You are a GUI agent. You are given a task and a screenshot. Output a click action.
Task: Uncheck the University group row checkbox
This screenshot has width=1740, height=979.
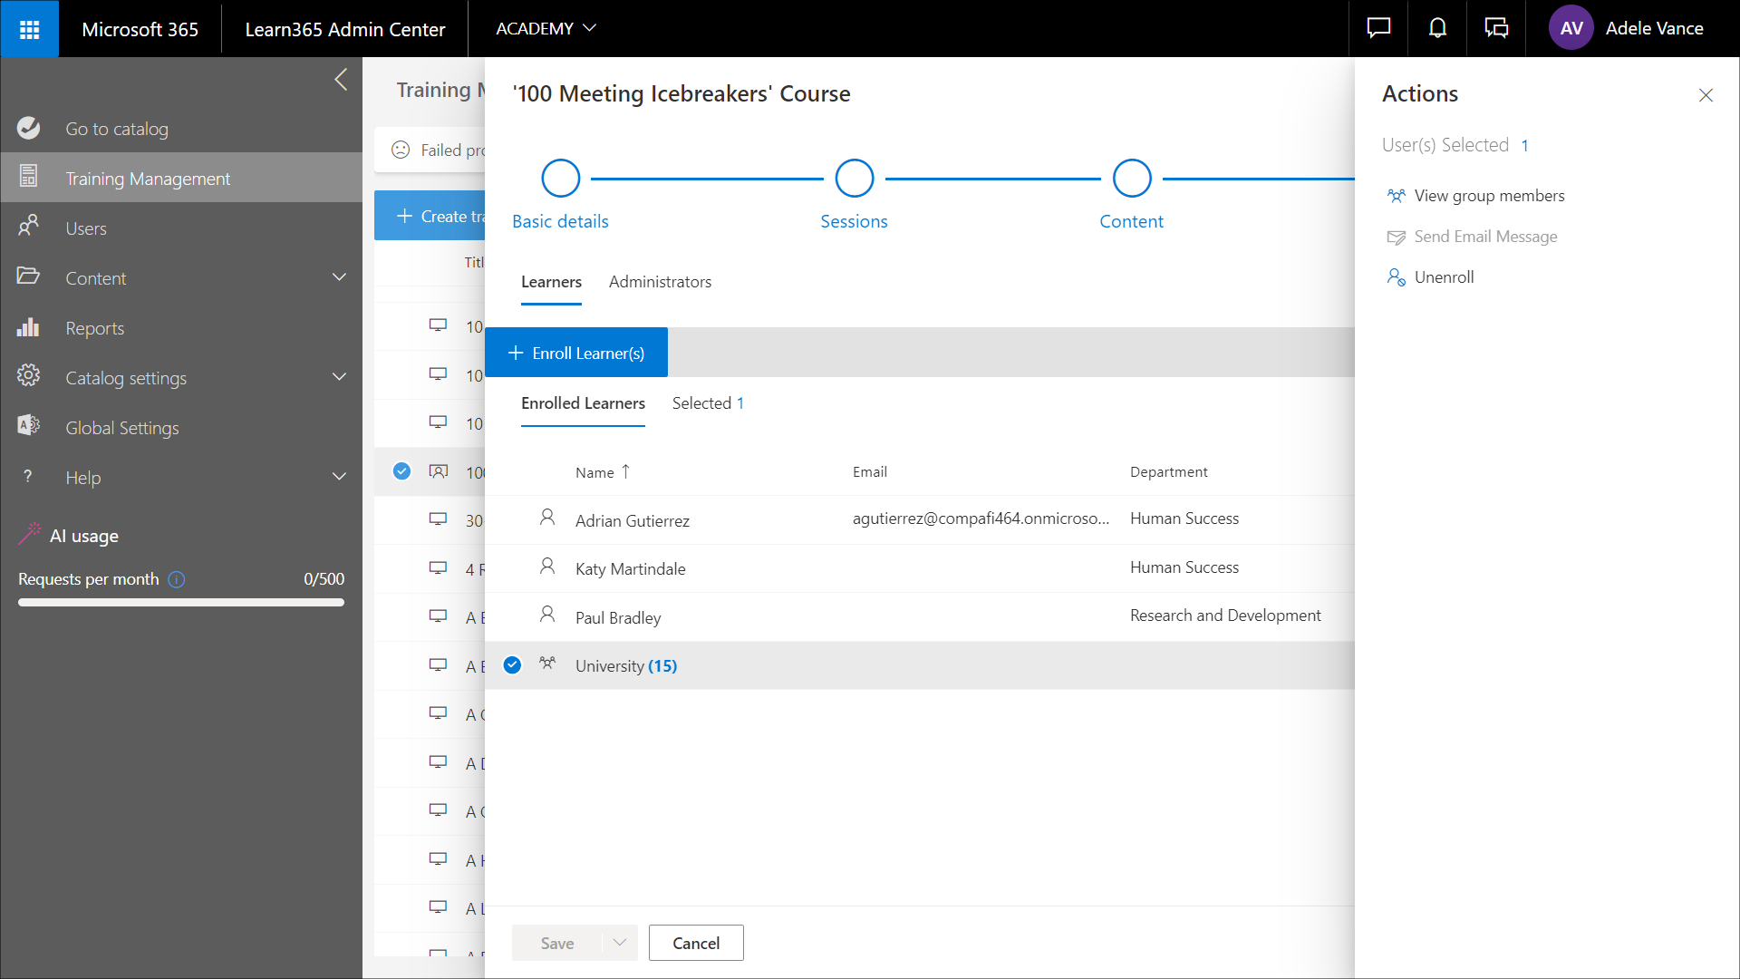coord(512,665)
